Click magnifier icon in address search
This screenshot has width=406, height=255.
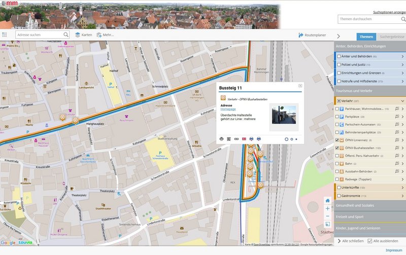[66, 35]
